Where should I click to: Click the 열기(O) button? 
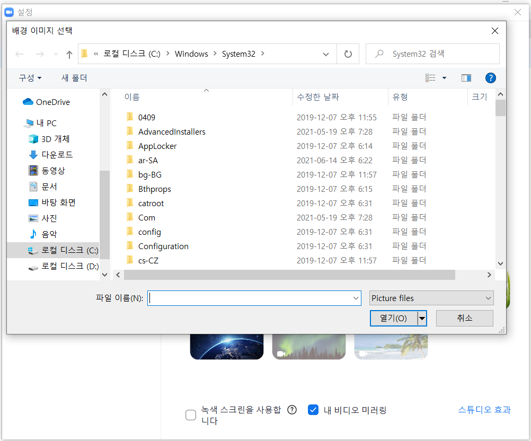(x=394, y=318)
